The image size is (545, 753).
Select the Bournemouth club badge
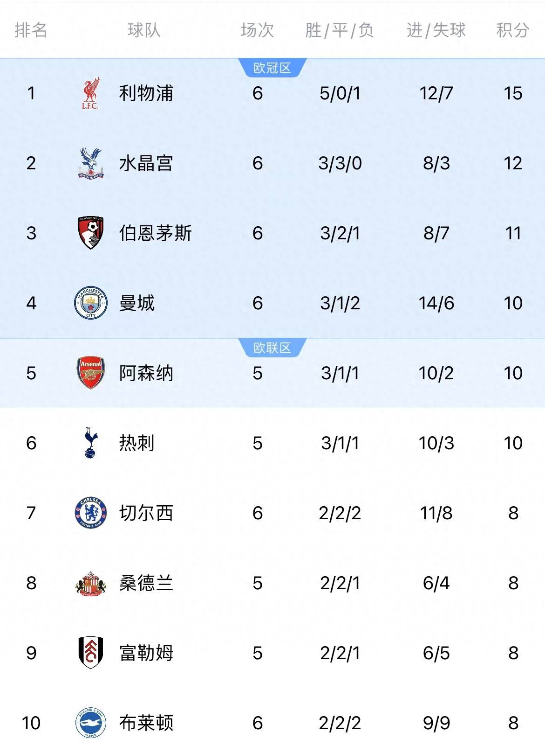coord(90,233)
